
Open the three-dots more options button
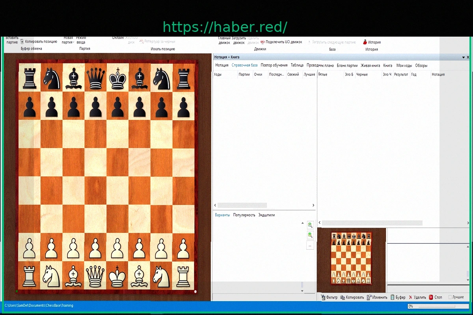(x=310, y=245)
